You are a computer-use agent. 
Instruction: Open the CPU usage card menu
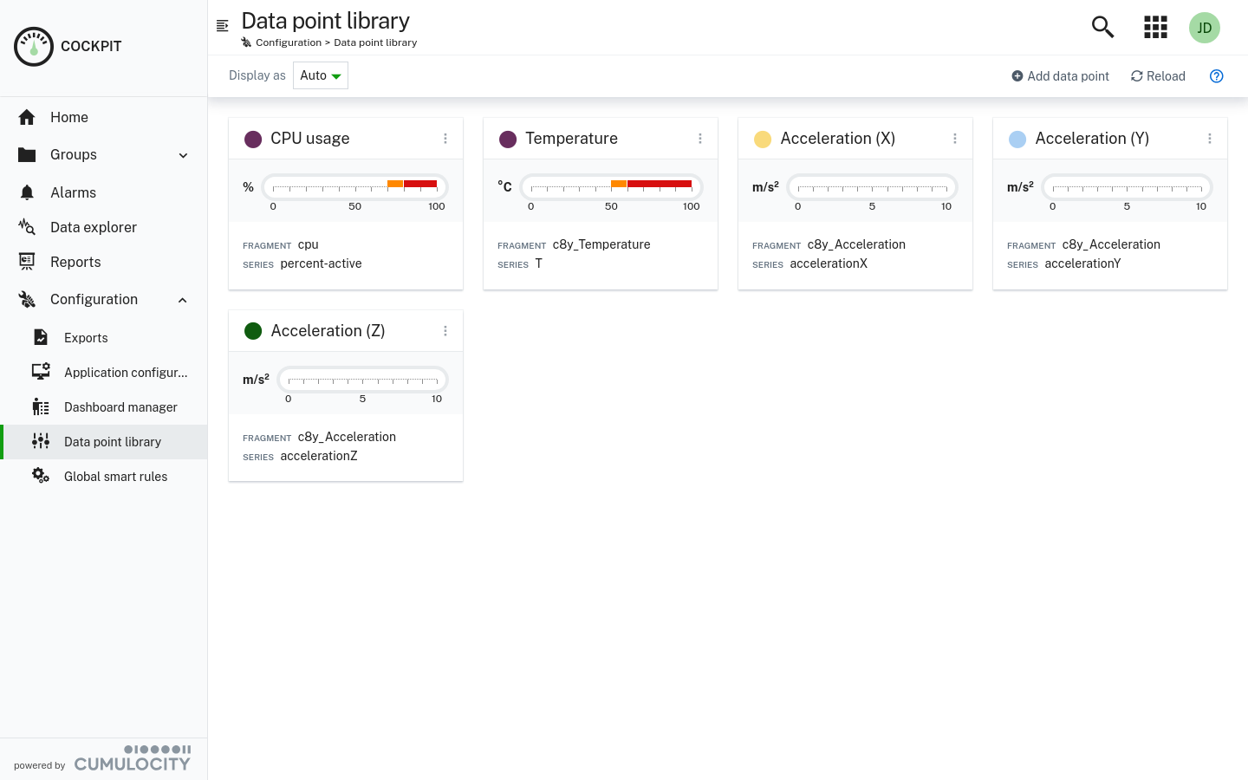445,139
